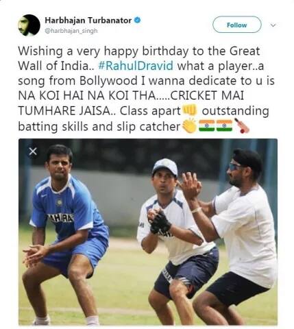Open the attached cricket practice photo
Image resolution: width=294 pixels, height=329 pixels.
tap(148, 232)
